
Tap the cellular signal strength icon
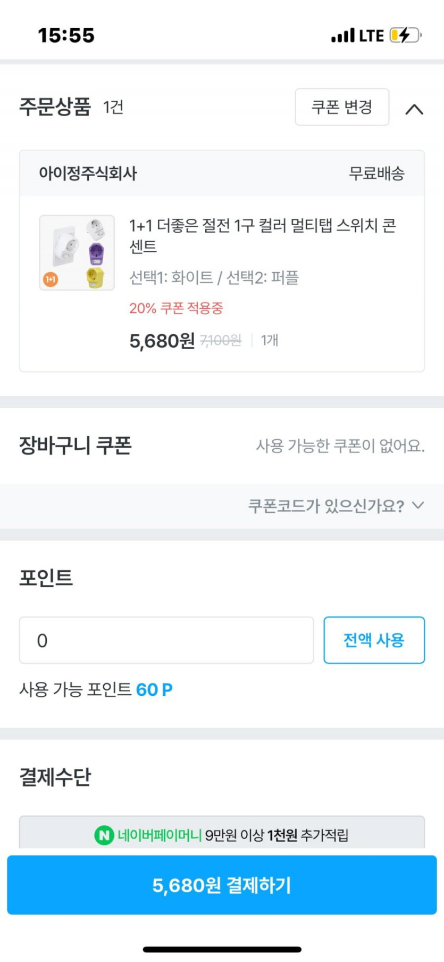pos(342,36)
